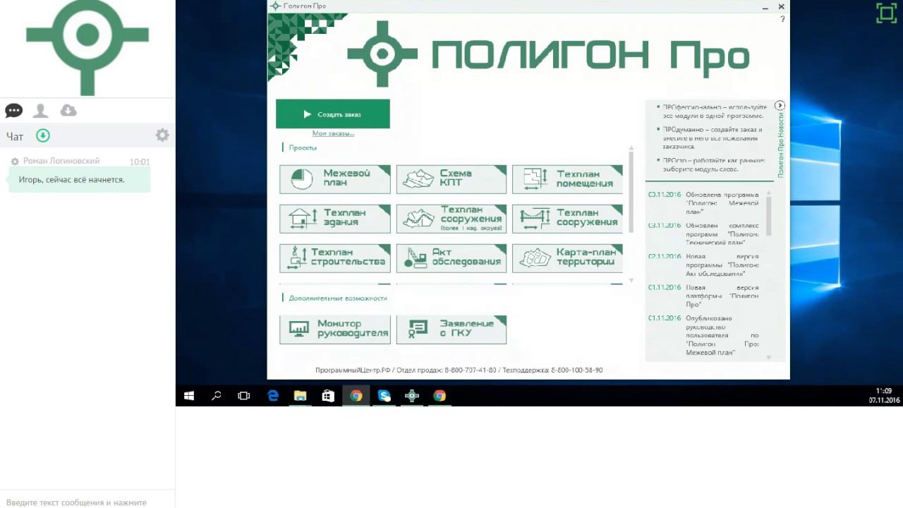903x508 pixels.
Task: Open Техплан сооружения (более 1 кад. округа) tile
Action: click(x=451, y=219)
